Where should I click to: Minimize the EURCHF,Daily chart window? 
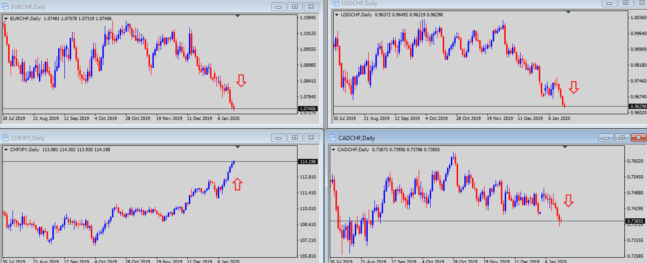279,6
